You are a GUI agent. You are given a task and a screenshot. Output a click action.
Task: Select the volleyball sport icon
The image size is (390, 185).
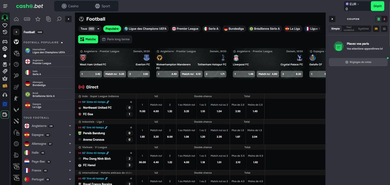click(x=16, y=143)
